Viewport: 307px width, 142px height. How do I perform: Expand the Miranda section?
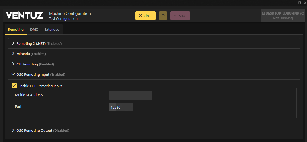[x=13, y=54]
